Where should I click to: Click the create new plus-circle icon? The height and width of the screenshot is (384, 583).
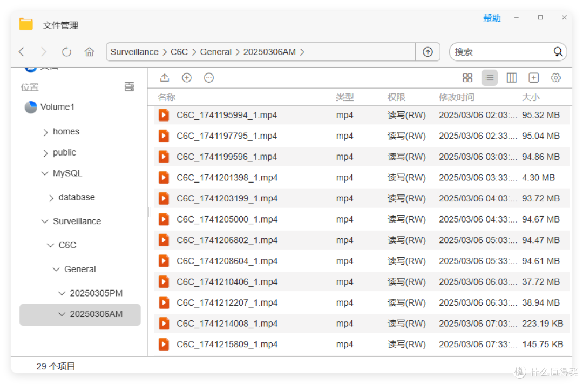pos(187,78)
